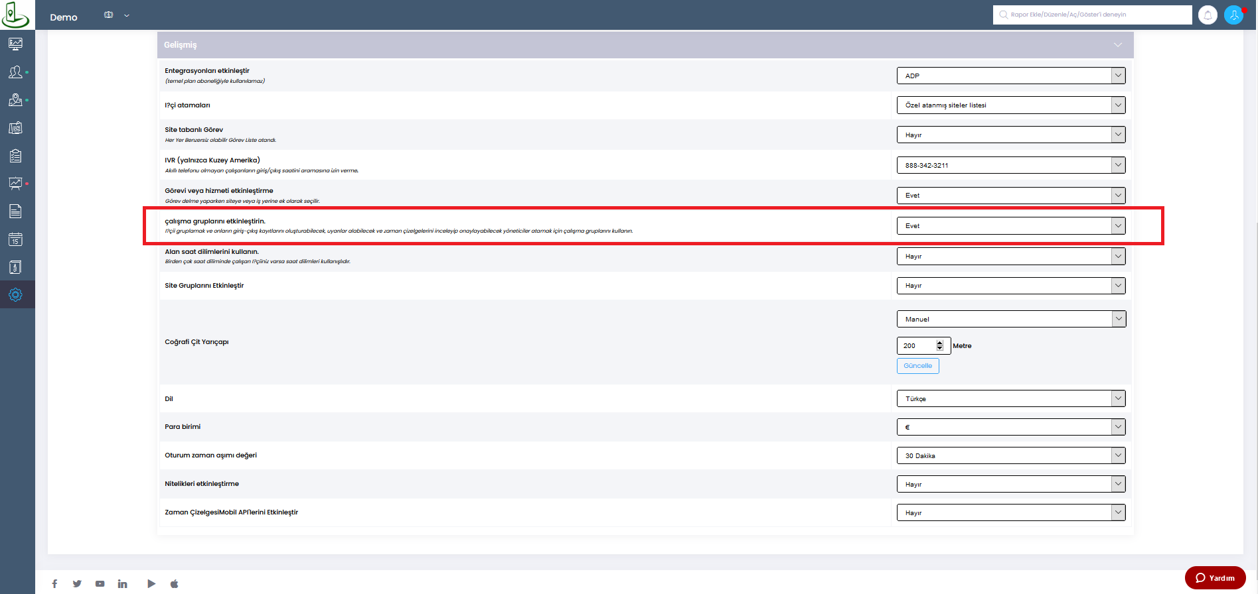Open the settings gear icon in sidebar
This screenshot has width=1258, height=594.
15,294
